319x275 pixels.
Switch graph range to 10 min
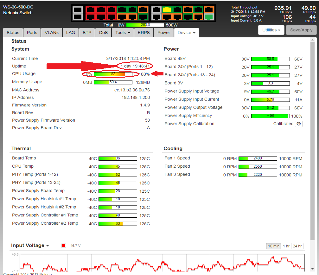click(273, 246)
